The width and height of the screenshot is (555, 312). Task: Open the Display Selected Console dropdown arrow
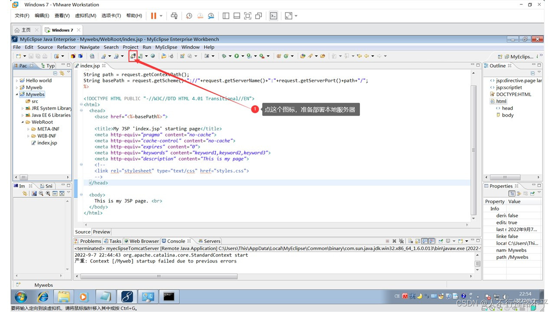(454, 241)
